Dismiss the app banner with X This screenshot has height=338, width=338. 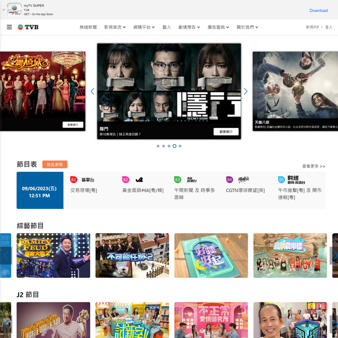coord(3,10)
